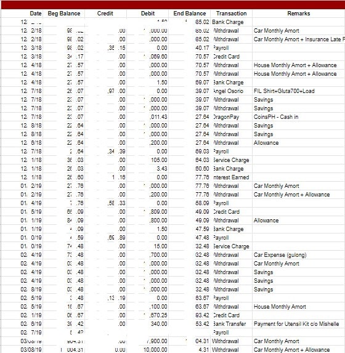
Task: Click the Credit column header
Action: tap(105, 14)
